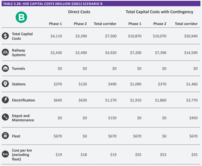Click the $7,500 direct total corridor cell
The image size is (202, 166).
tap(111, 36)
